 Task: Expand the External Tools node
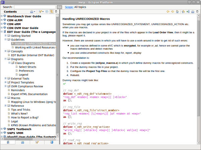pyautogui.click(x=5, y=78)
